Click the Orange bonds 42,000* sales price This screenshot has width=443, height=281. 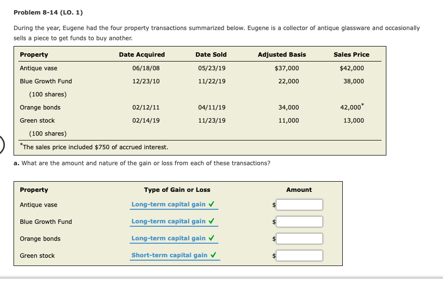coord(352,107)
